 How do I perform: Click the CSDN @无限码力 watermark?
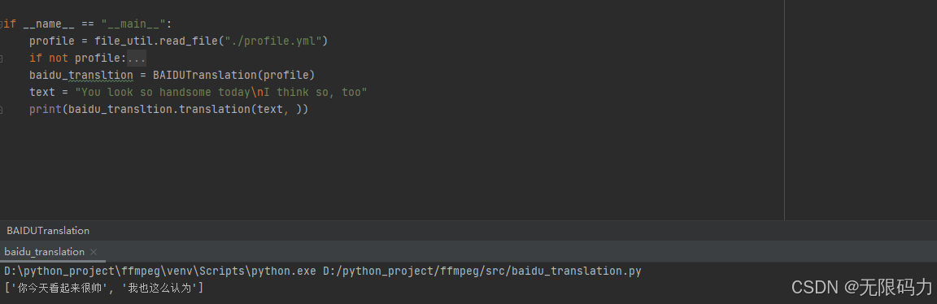click(861, 287)
